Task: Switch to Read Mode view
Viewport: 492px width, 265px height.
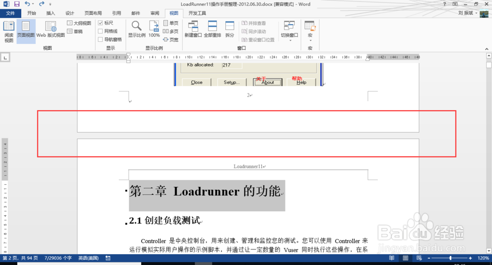Action: pyautogui.click(x=9, y=31)
